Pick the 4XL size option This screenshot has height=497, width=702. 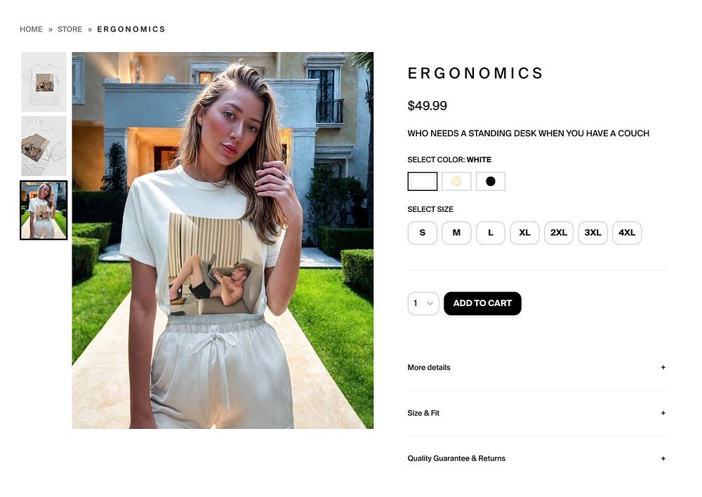tap(627, 233)
